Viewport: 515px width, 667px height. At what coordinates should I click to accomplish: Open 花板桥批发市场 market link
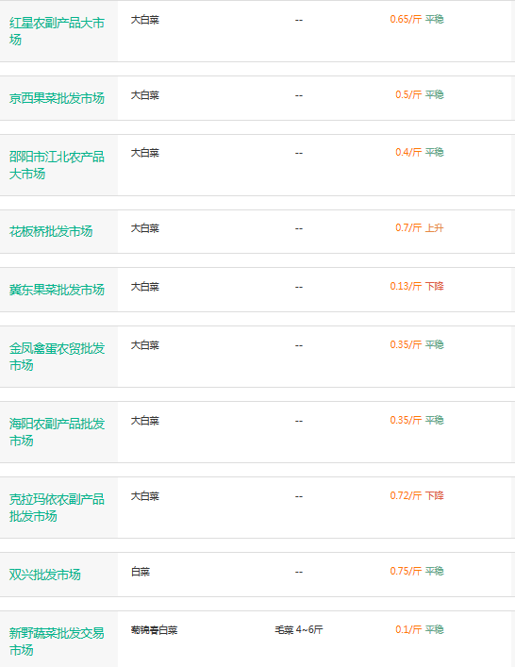[51, 231]
